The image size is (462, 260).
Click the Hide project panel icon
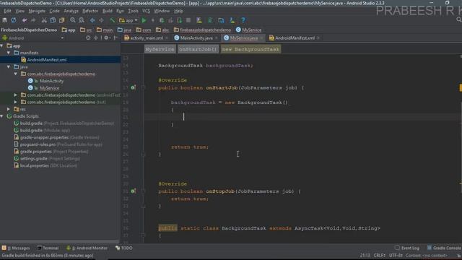pyautogui.click(x=115, y=38)
